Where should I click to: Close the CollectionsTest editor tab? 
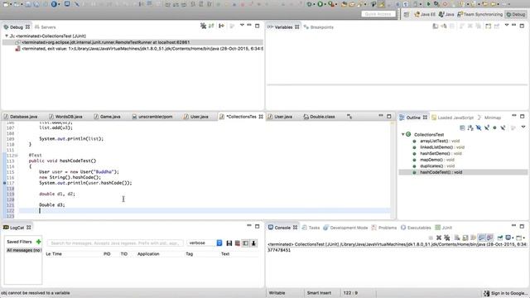click(x=261, y=117)
